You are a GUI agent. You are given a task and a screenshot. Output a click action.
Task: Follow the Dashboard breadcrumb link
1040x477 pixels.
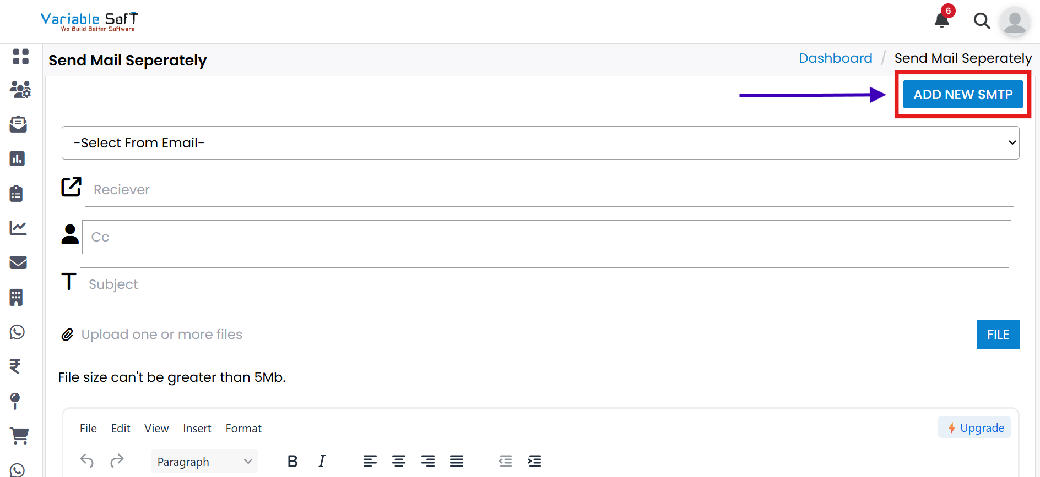(836, 58)
